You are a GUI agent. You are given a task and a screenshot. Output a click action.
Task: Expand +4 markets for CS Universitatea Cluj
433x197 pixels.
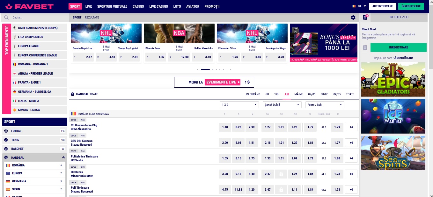tap(351, 127)
